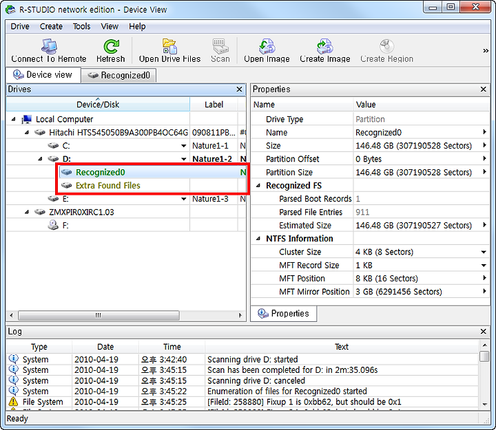
Task: Click the Log Type column header
Action: tap(39, 347)
